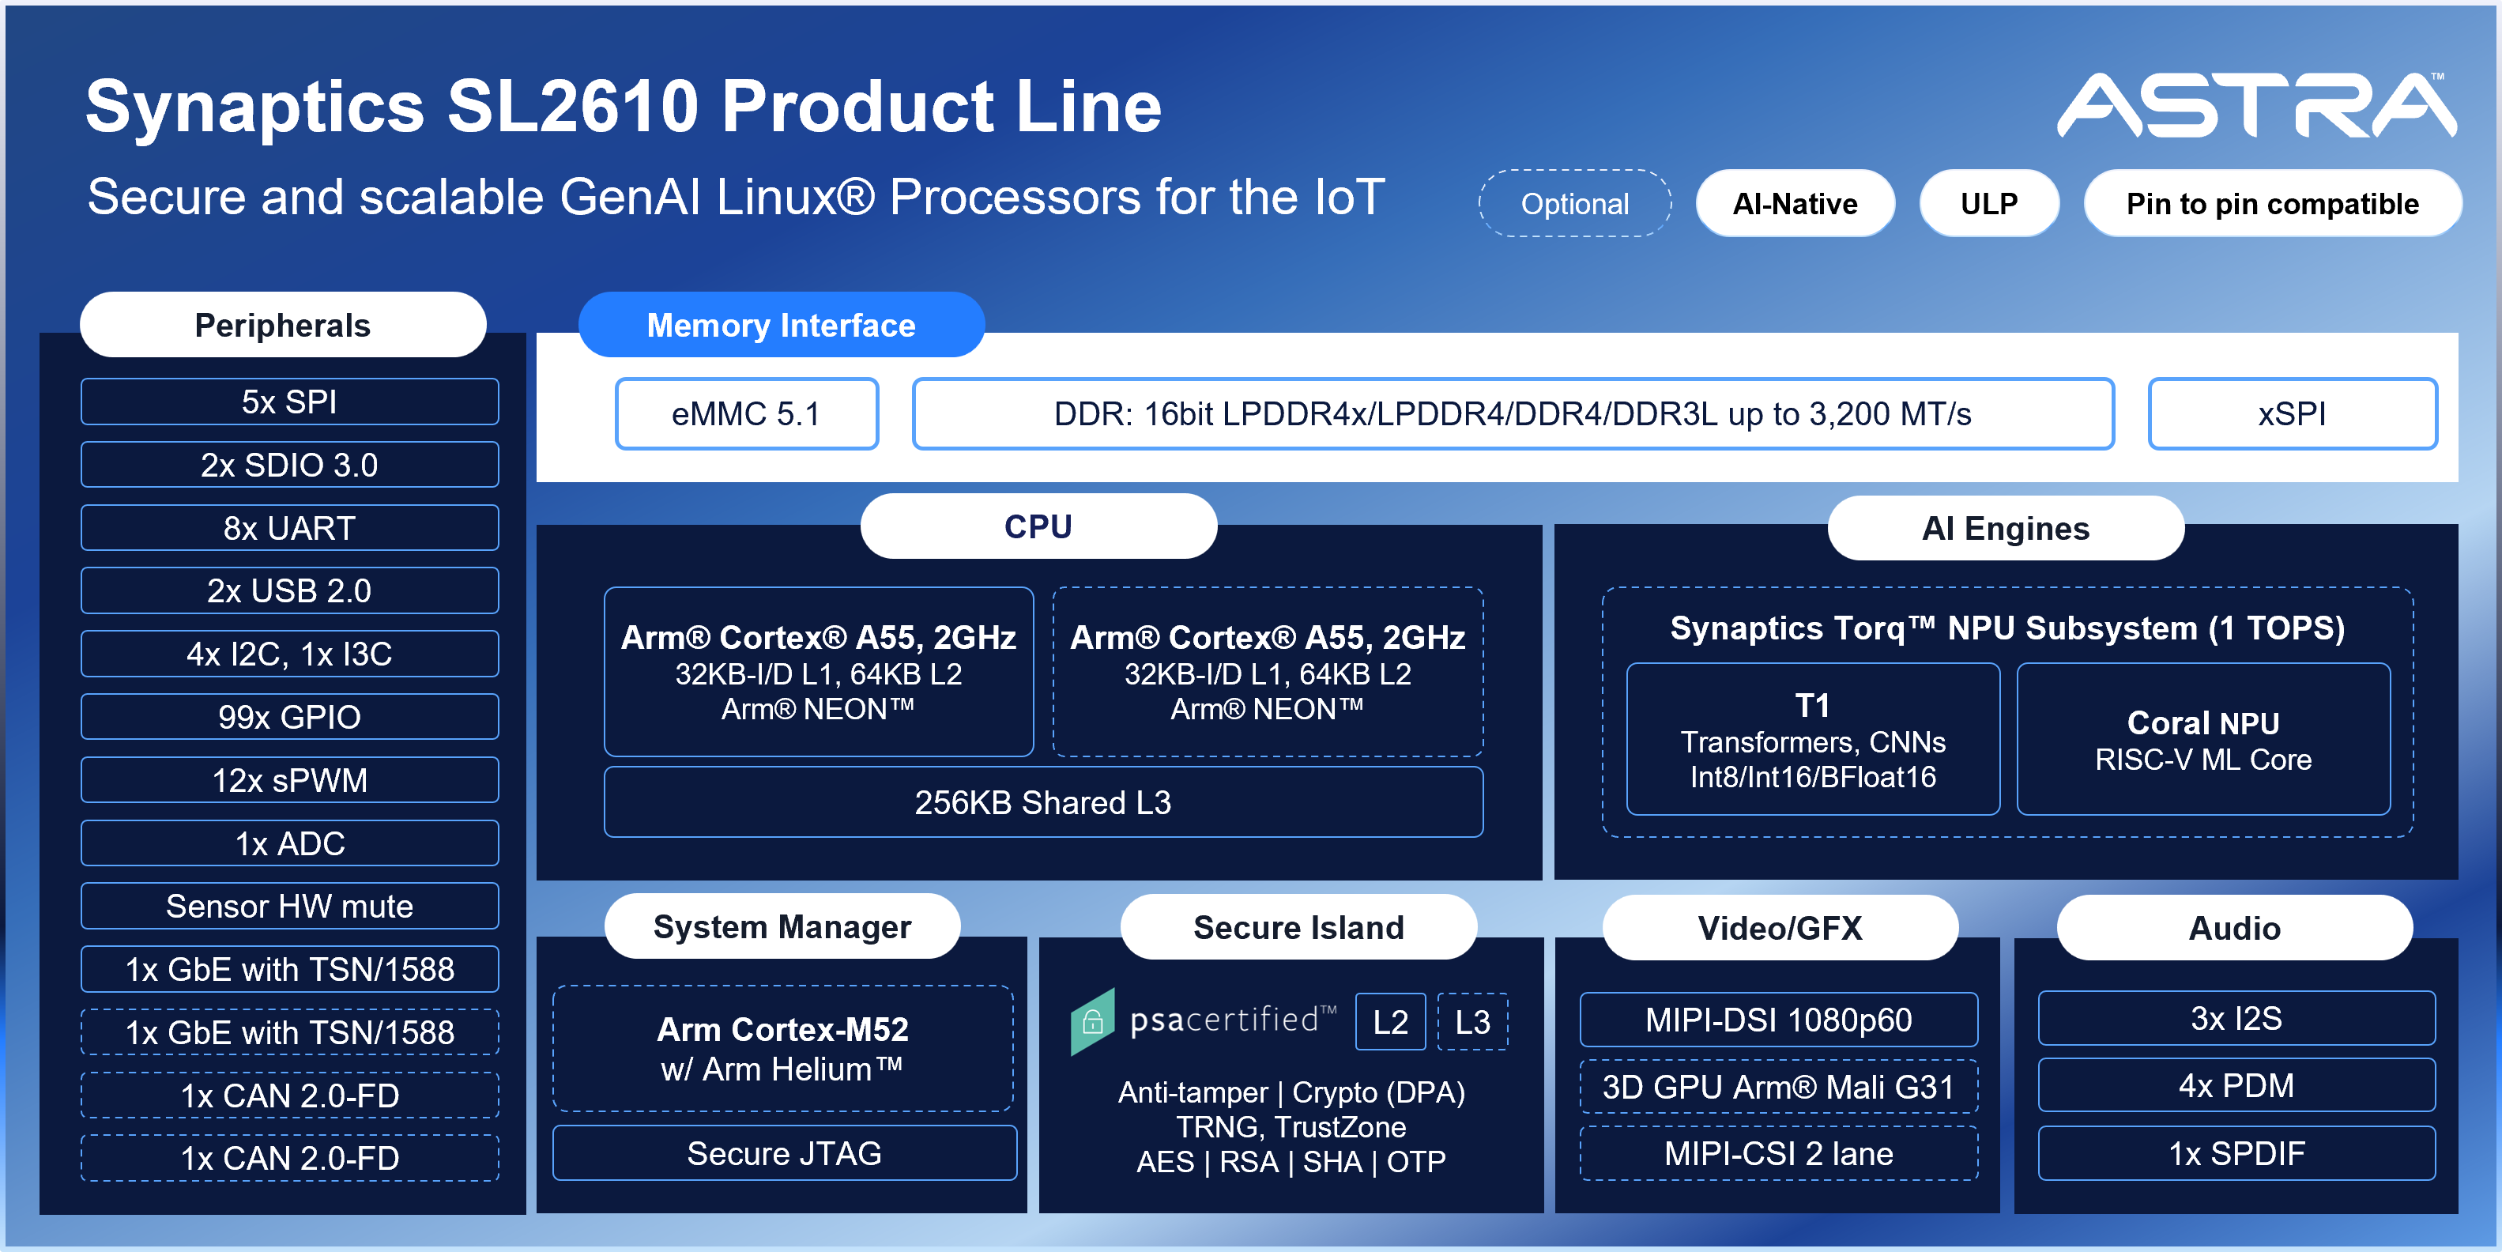The width and height of the screenshot is (2502, 1252).
Task: Click the xSPI memory box
Action: tap(2291, 415)
